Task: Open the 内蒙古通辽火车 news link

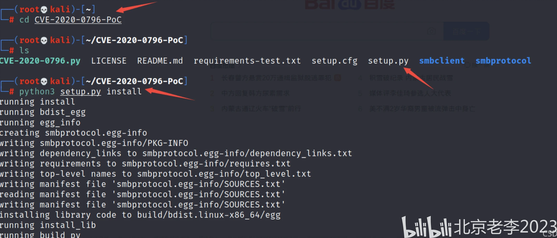Action: point(261,108)
